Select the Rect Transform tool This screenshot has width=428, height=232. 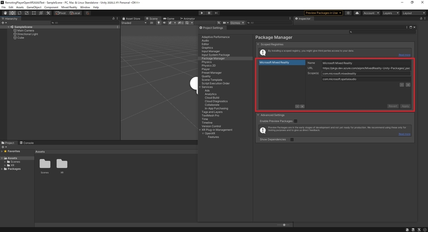pyautogui.click(x=34, y=13)
